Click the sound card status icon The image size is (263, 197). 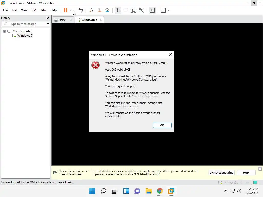(x=242, y=183)
